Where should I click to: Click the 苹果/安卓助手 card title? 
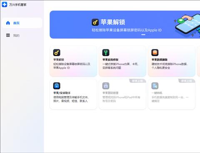(x=62, y=93)
